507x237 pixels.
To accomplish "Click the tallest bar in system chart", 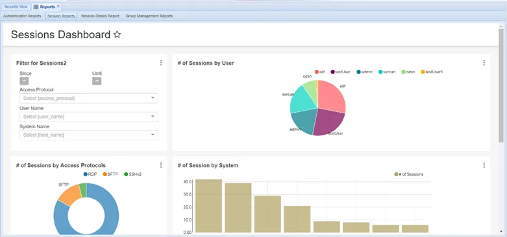I will pos(209,206).
